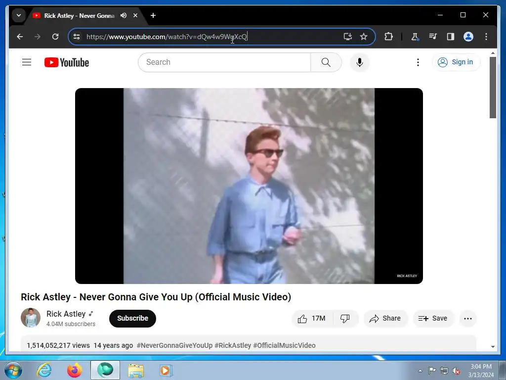
Task: Open Action Center flag icon
Action: click(432, 370)
